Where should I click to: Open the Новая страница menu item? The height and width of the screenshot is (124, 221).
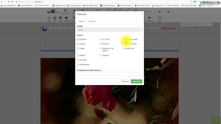pyautogui.click(x=169, y=28)
